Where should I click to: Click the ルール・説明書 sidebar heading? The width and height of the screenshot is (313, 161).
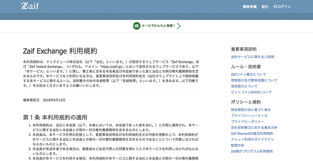[x=246, y=67]
